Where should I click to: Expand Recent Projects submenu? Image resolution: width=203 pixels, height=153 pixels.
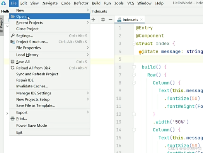(x=49, y=23)
